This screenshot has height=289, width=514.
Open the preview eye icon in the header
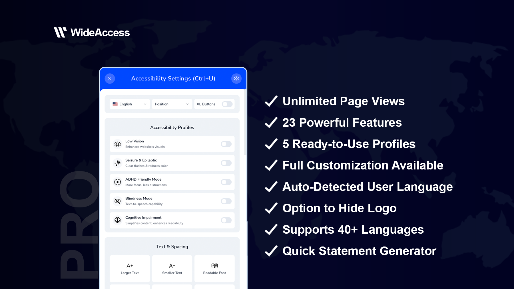[x=236, y=78]
